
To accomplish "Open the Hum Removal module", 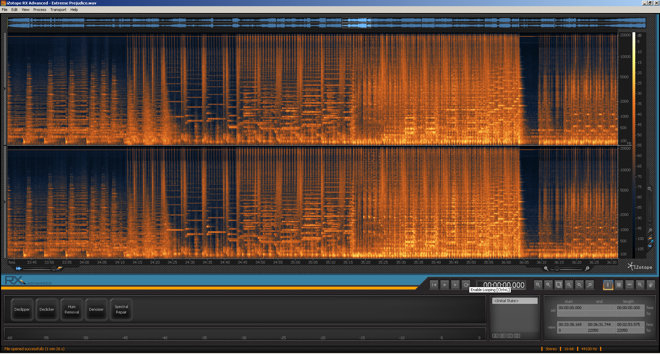I will (x=71, y=309).
